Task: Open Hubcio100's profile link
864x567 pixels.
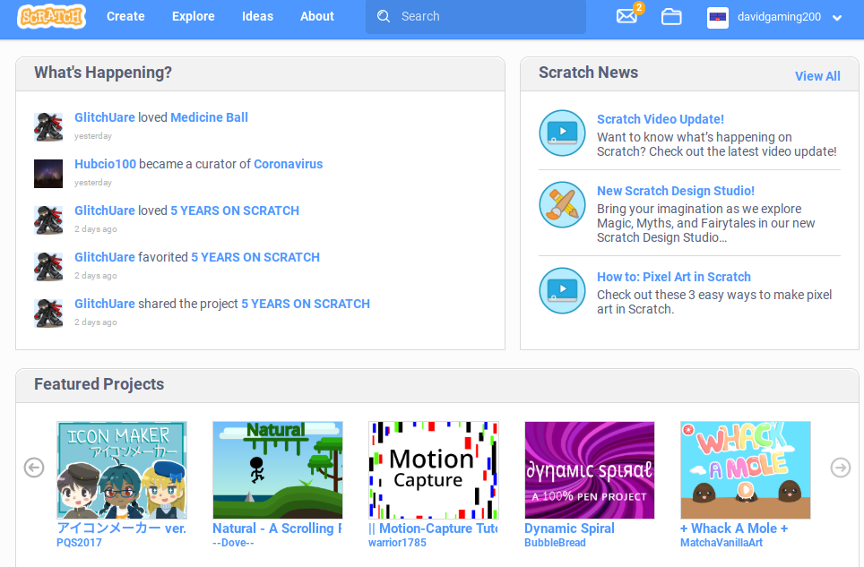Action: pos(105,164)
